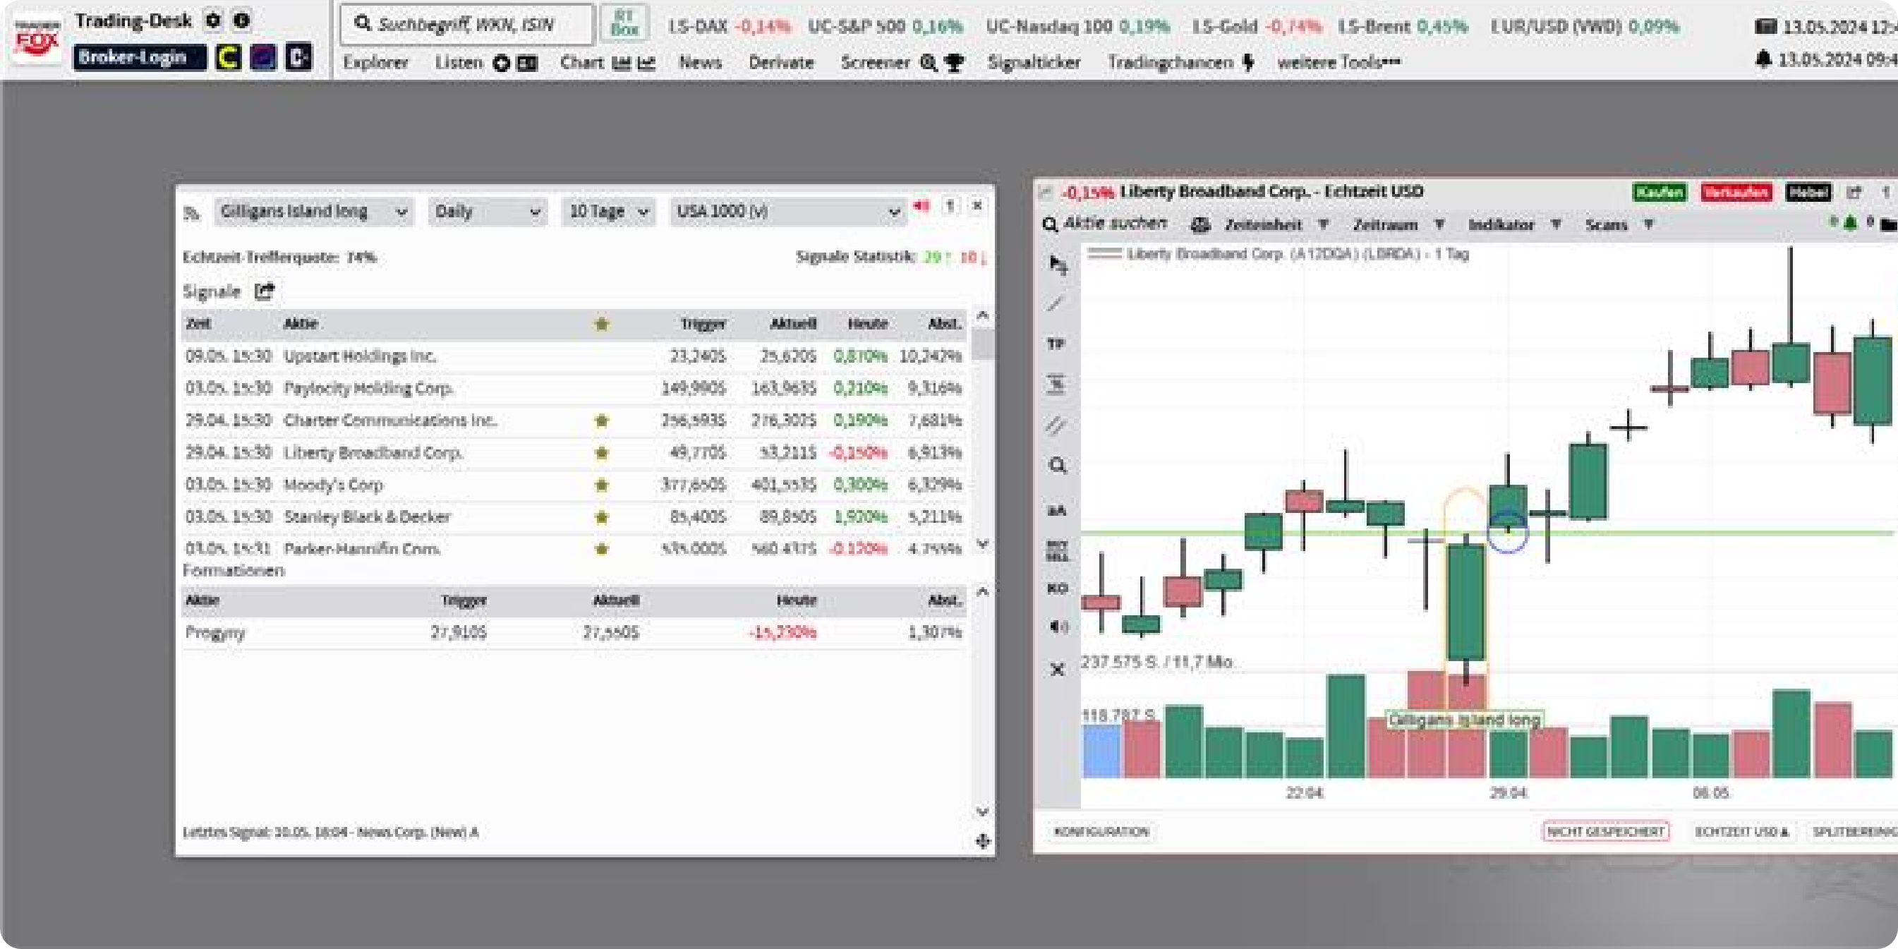Toggle the red sound alert in signal panel
This screenshot has width=1898, height=949.
pyautogui.click(x=921, y=206)
